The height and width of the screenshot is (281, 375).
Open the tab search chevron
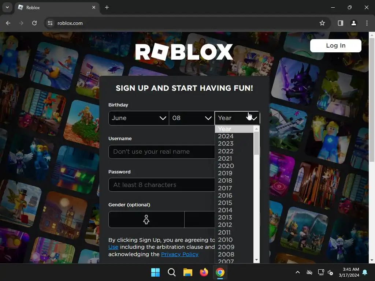[x=7, y=7]
